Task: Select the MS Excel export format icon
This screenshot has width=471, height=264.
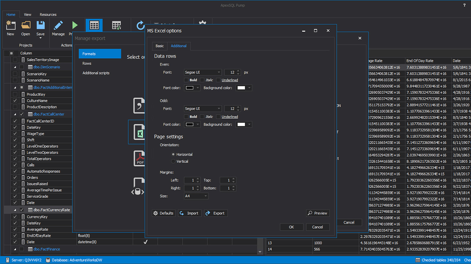Action: [x=140, y=132]
